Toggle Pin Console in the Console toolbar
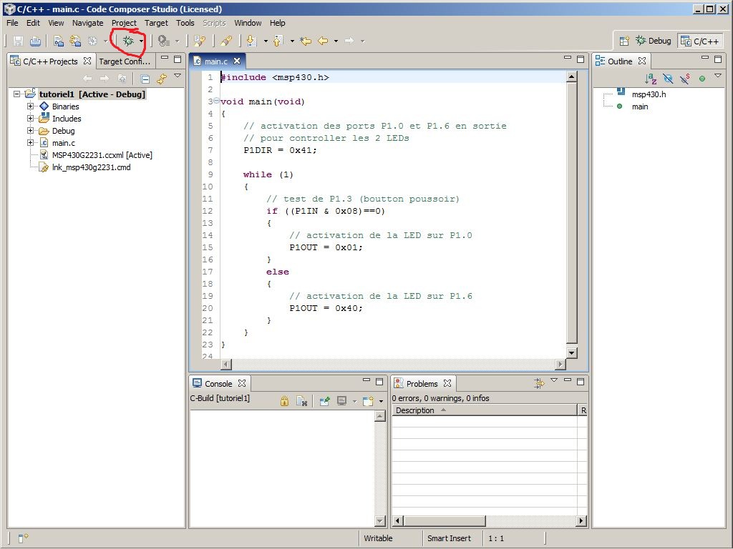Screen dimensions: 733x549 pos(324,401)
